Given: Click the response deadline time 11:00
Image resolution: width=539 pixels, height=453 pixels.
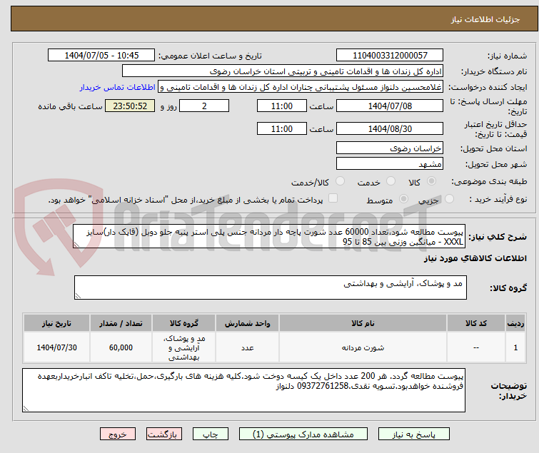Looking at the screenshot, I should [x=281, y=106].
